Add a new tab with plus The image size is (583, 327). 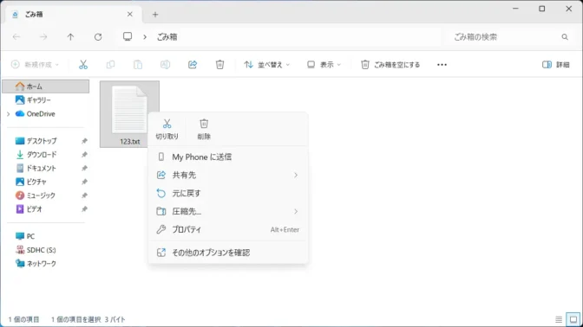pyautogui.click(x=155, y=15)
